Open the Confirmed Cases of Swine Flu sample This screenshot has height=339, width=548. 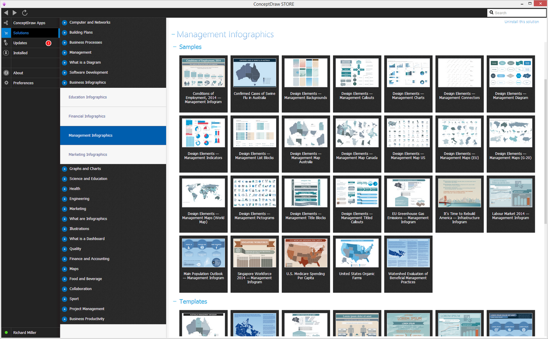(255, 84)
